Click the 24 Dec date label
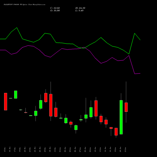 click(x=35, y=149)
